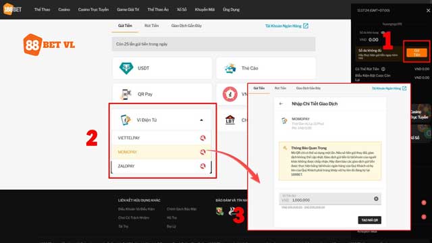The width and height of the screenshot is (432, 243).
Task: Click the red icon beside VIETTELPAY
Action: (x=202, y=138)
